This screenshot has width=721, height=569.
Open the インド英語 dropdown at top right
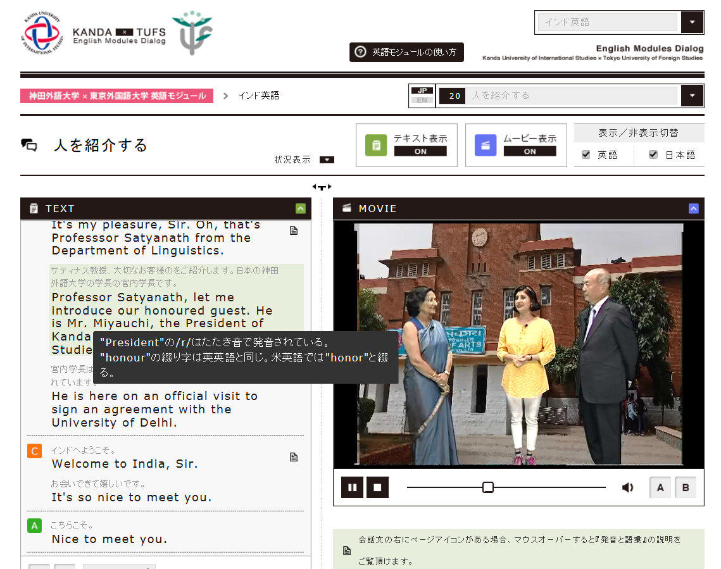[x=692, y=22]
